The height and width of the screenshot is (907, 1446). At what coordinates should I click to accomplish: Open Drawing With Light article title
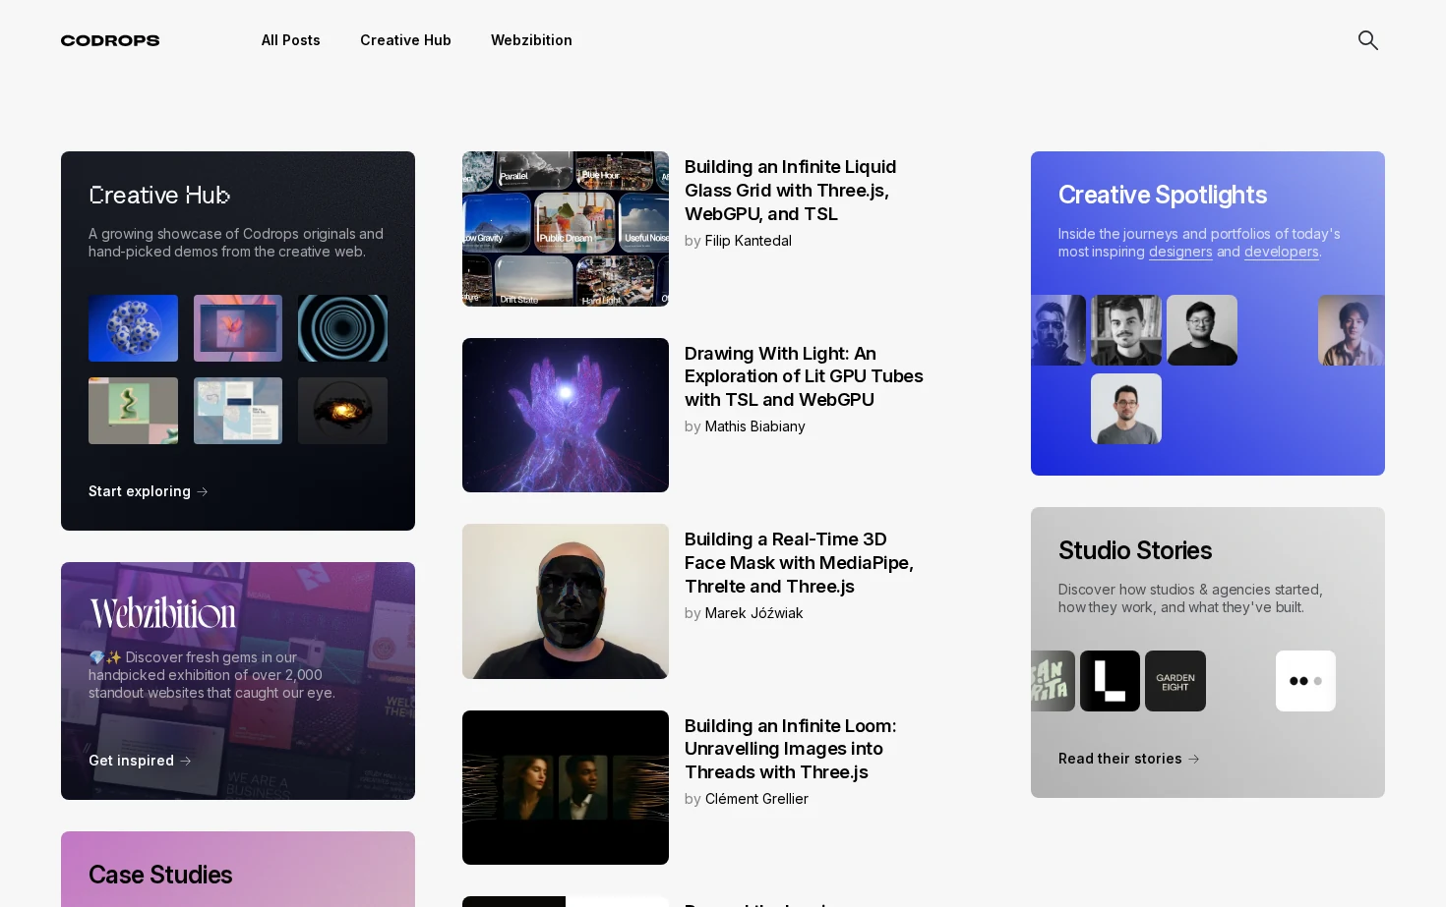tap(804, 376)
